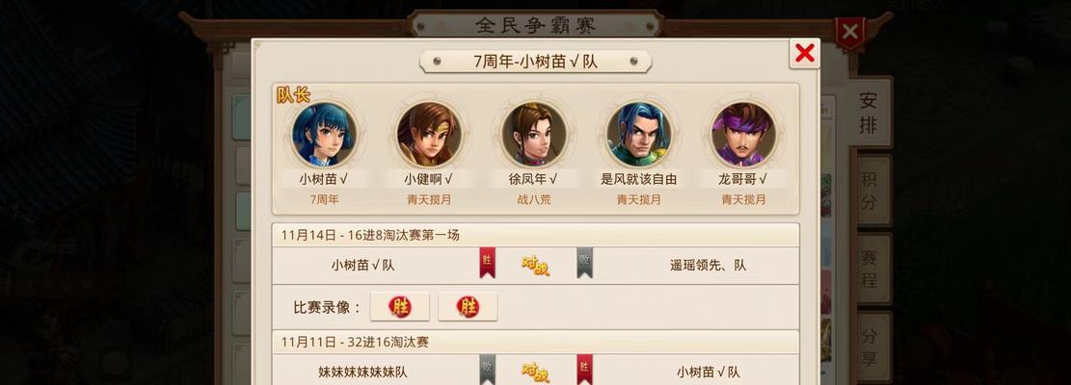Screen dimensions: 1071x385
Task: Click 11月14日 16进8淘汰赛第一场 header
Action: 536,235
